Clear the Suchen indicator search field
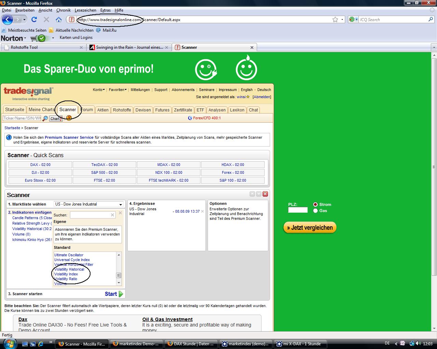 click(x=112, y=215)
